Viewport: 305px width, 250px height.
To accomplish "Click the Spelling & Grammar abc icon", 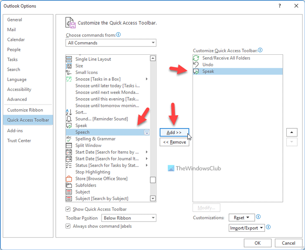I will [69, 139].
